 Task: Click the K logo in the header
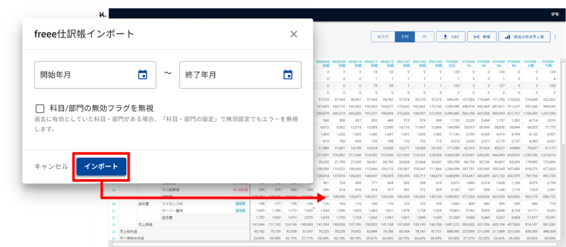[102, 14]
